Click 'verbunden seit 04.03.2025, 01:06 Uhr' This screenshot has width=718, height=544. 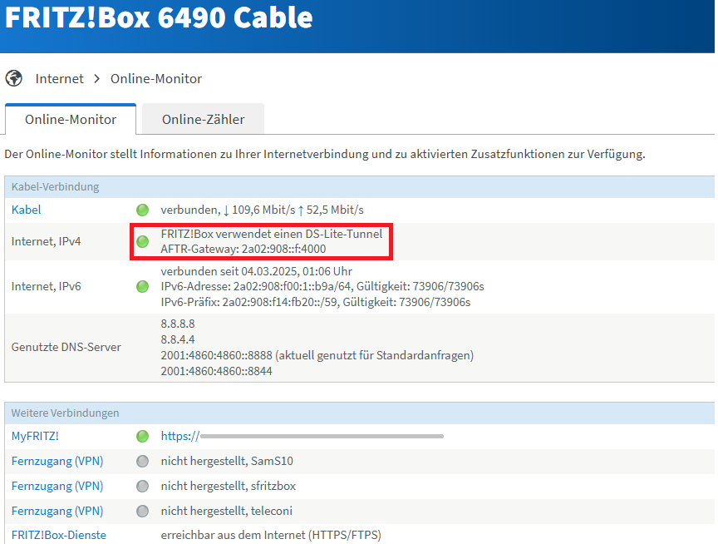257,271
